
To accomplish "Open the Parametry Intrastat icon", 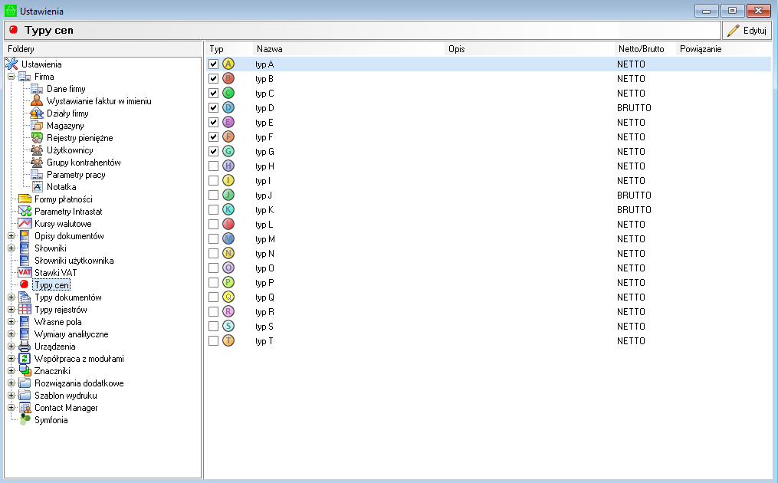I will [x=25, y=212].
